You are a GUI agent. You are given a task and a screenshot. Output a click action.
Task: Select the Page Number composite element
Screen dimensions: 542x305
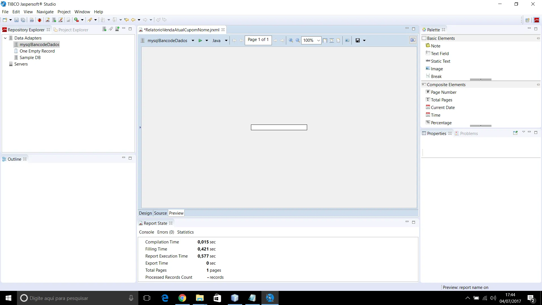pyautogui.click(x=443, y=92)
